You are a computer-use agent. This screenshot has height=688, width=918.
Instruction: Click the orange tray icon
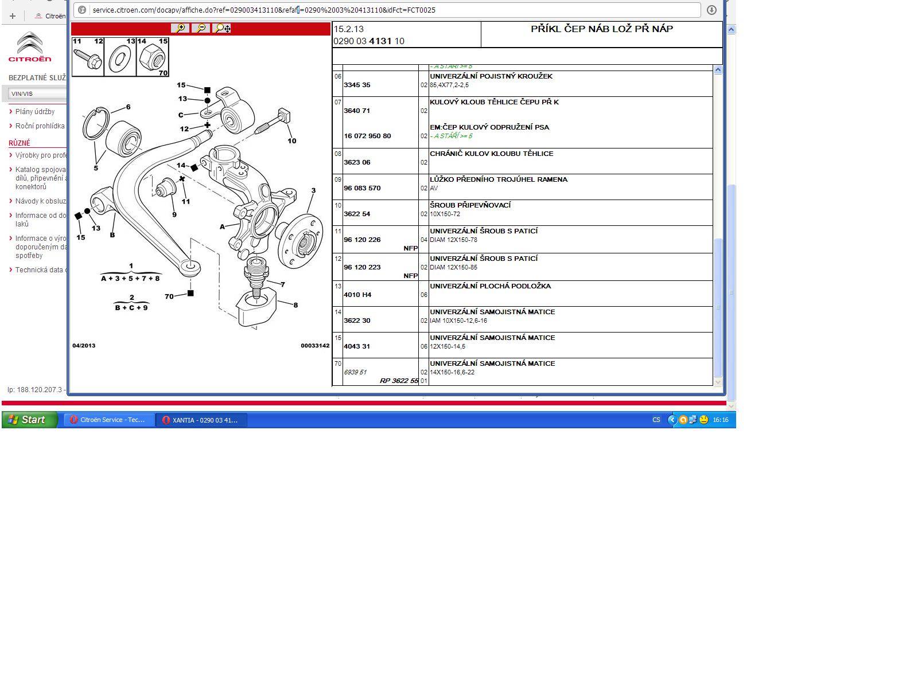pos(683,420)
